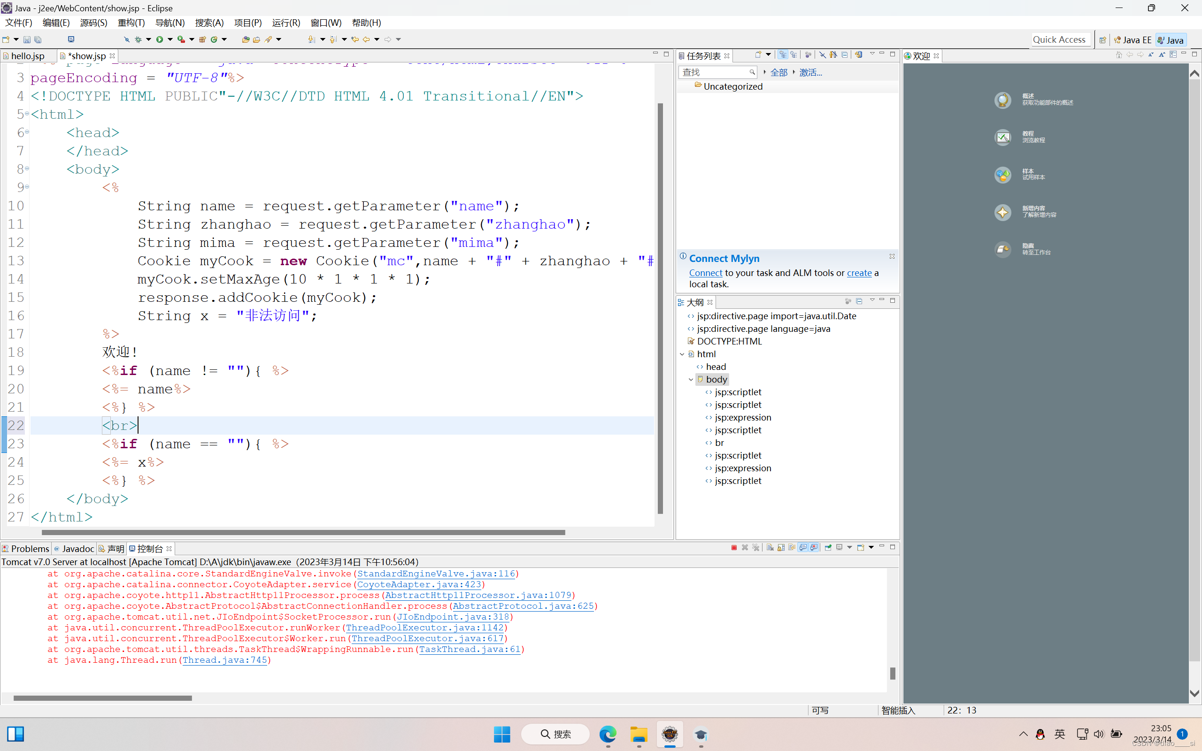Open the 搜索(A) menu
This screenshot has height=751, width=1202.
click(x=209, y=23)
